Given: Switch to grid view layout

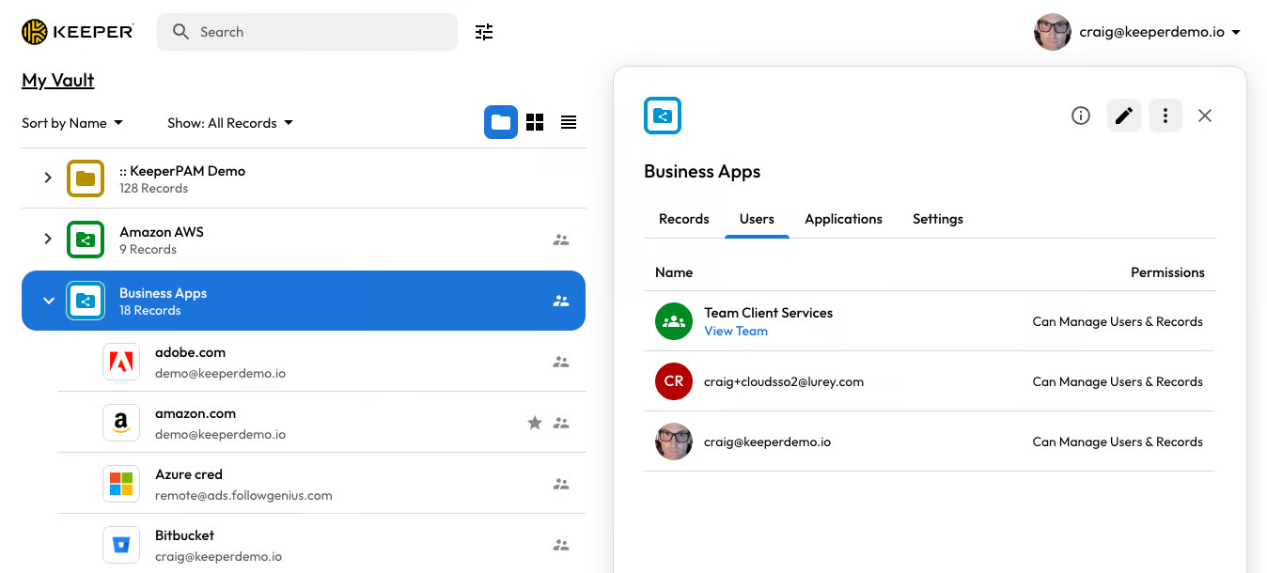Looking at the screenshot, I should tap(535, 122).
